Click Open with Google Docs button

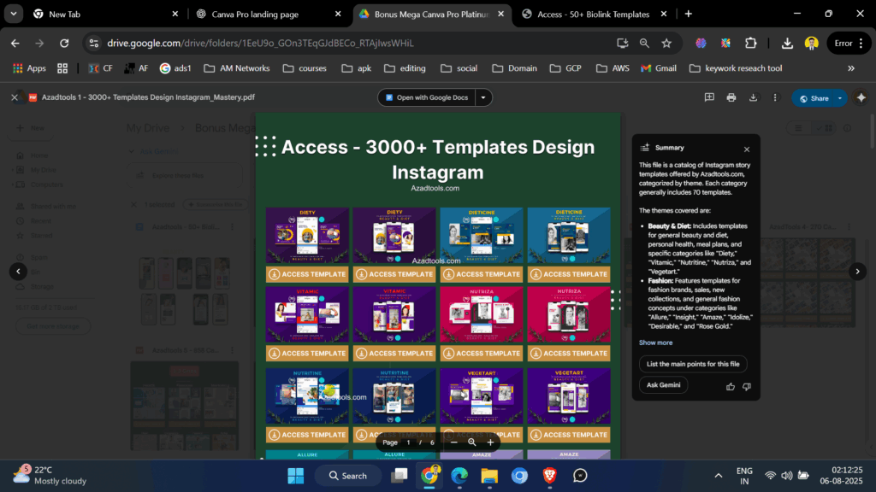pyautogui.click(x=427, y=97)
